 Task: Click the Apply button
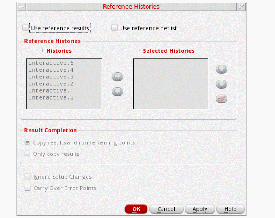[x=200, y=209]
